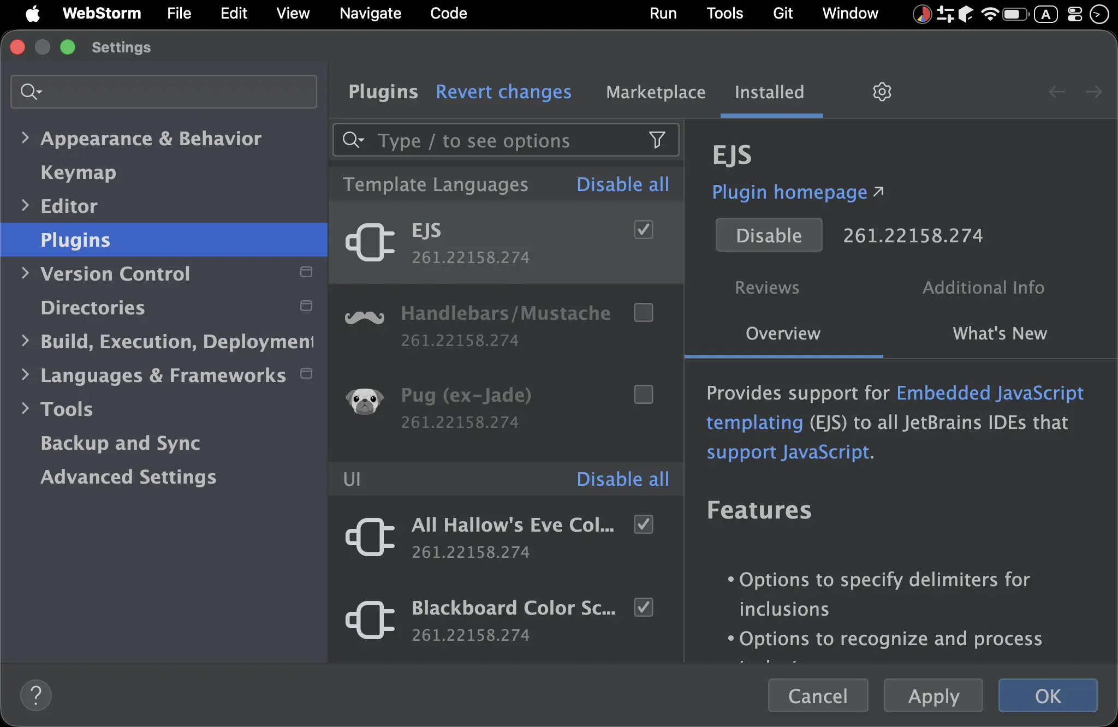Open Embedded JavaScript templating link
The height and width of the screenshot is (727, 1118).
(990, 393)
